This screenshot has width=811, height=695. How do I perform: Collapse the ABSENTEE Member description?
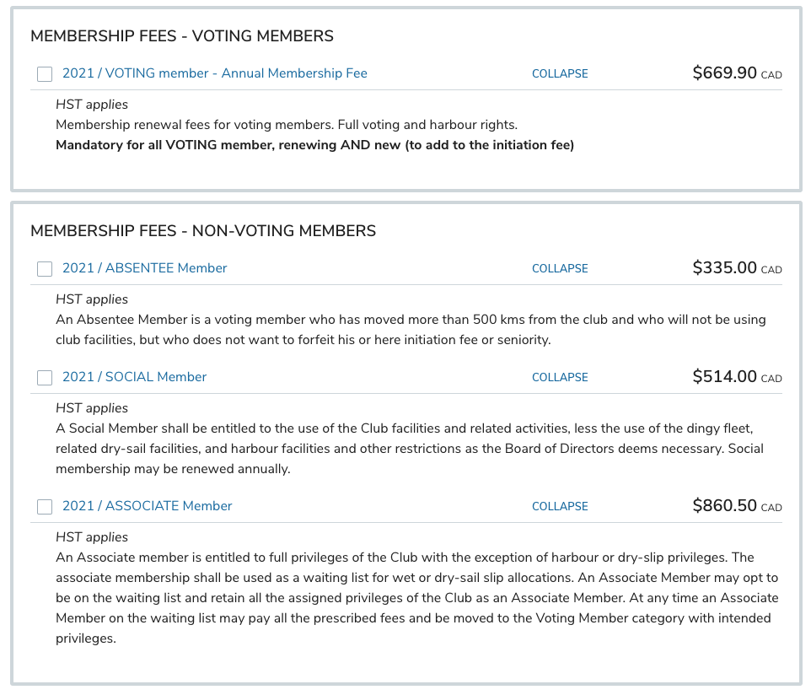point(560,268)
